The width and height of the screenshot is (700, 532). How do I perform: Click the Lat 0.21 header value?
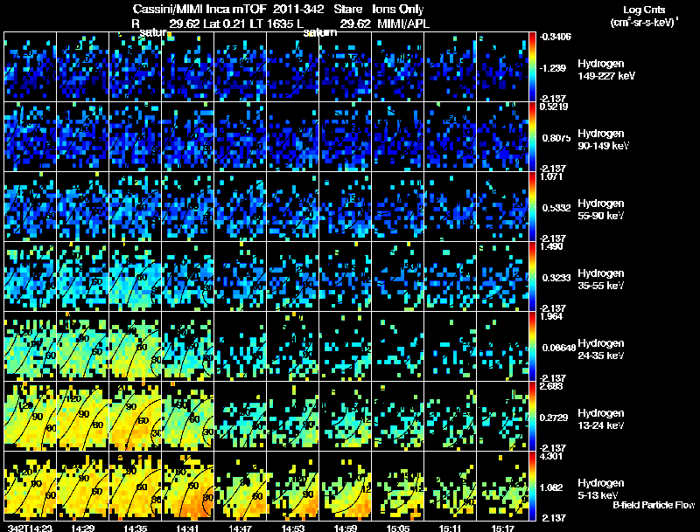pyautogui.click(x=224, y=24)
